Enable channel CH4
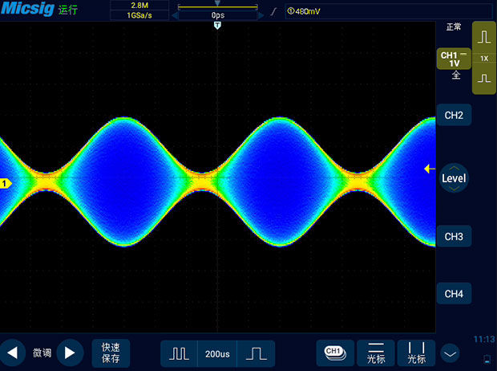497x371 pixels. click(454, 294)
